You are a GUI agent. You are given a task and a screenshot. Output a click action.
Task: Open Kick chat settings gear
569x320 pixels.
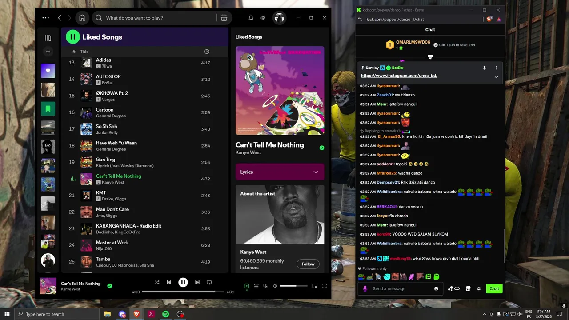[479, 289]
